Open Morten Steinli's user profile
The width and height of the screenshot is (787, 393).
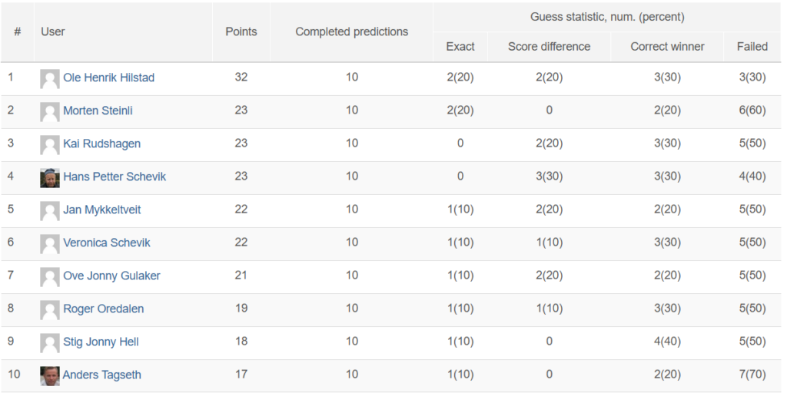click(x=98, y=111)
